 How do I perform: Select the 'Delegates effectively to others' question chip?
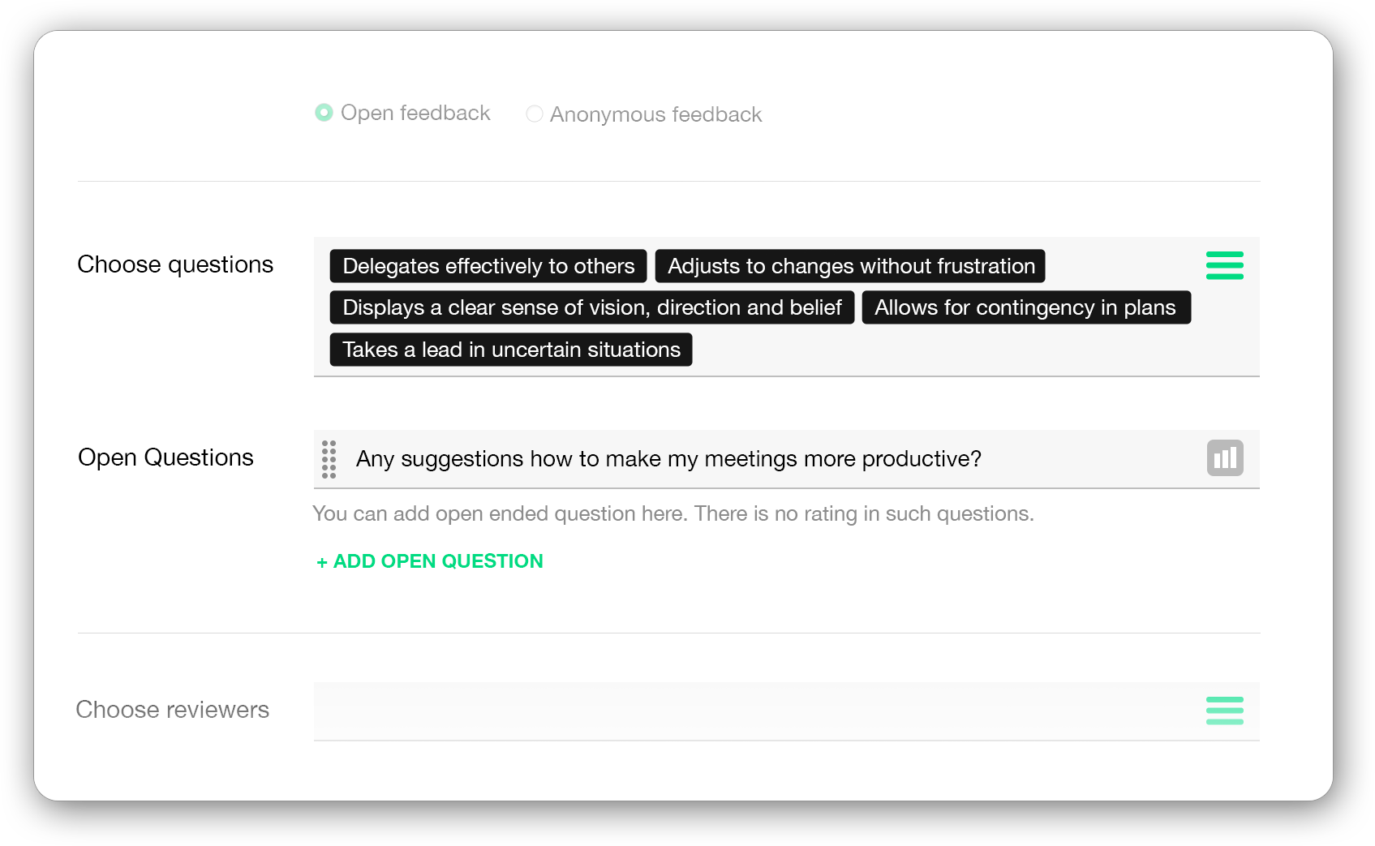[x=488, y=265]
